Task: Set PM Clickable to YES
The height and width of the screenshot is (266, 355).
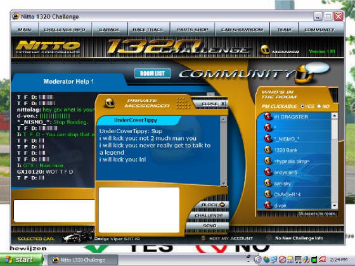Action: 302,106
